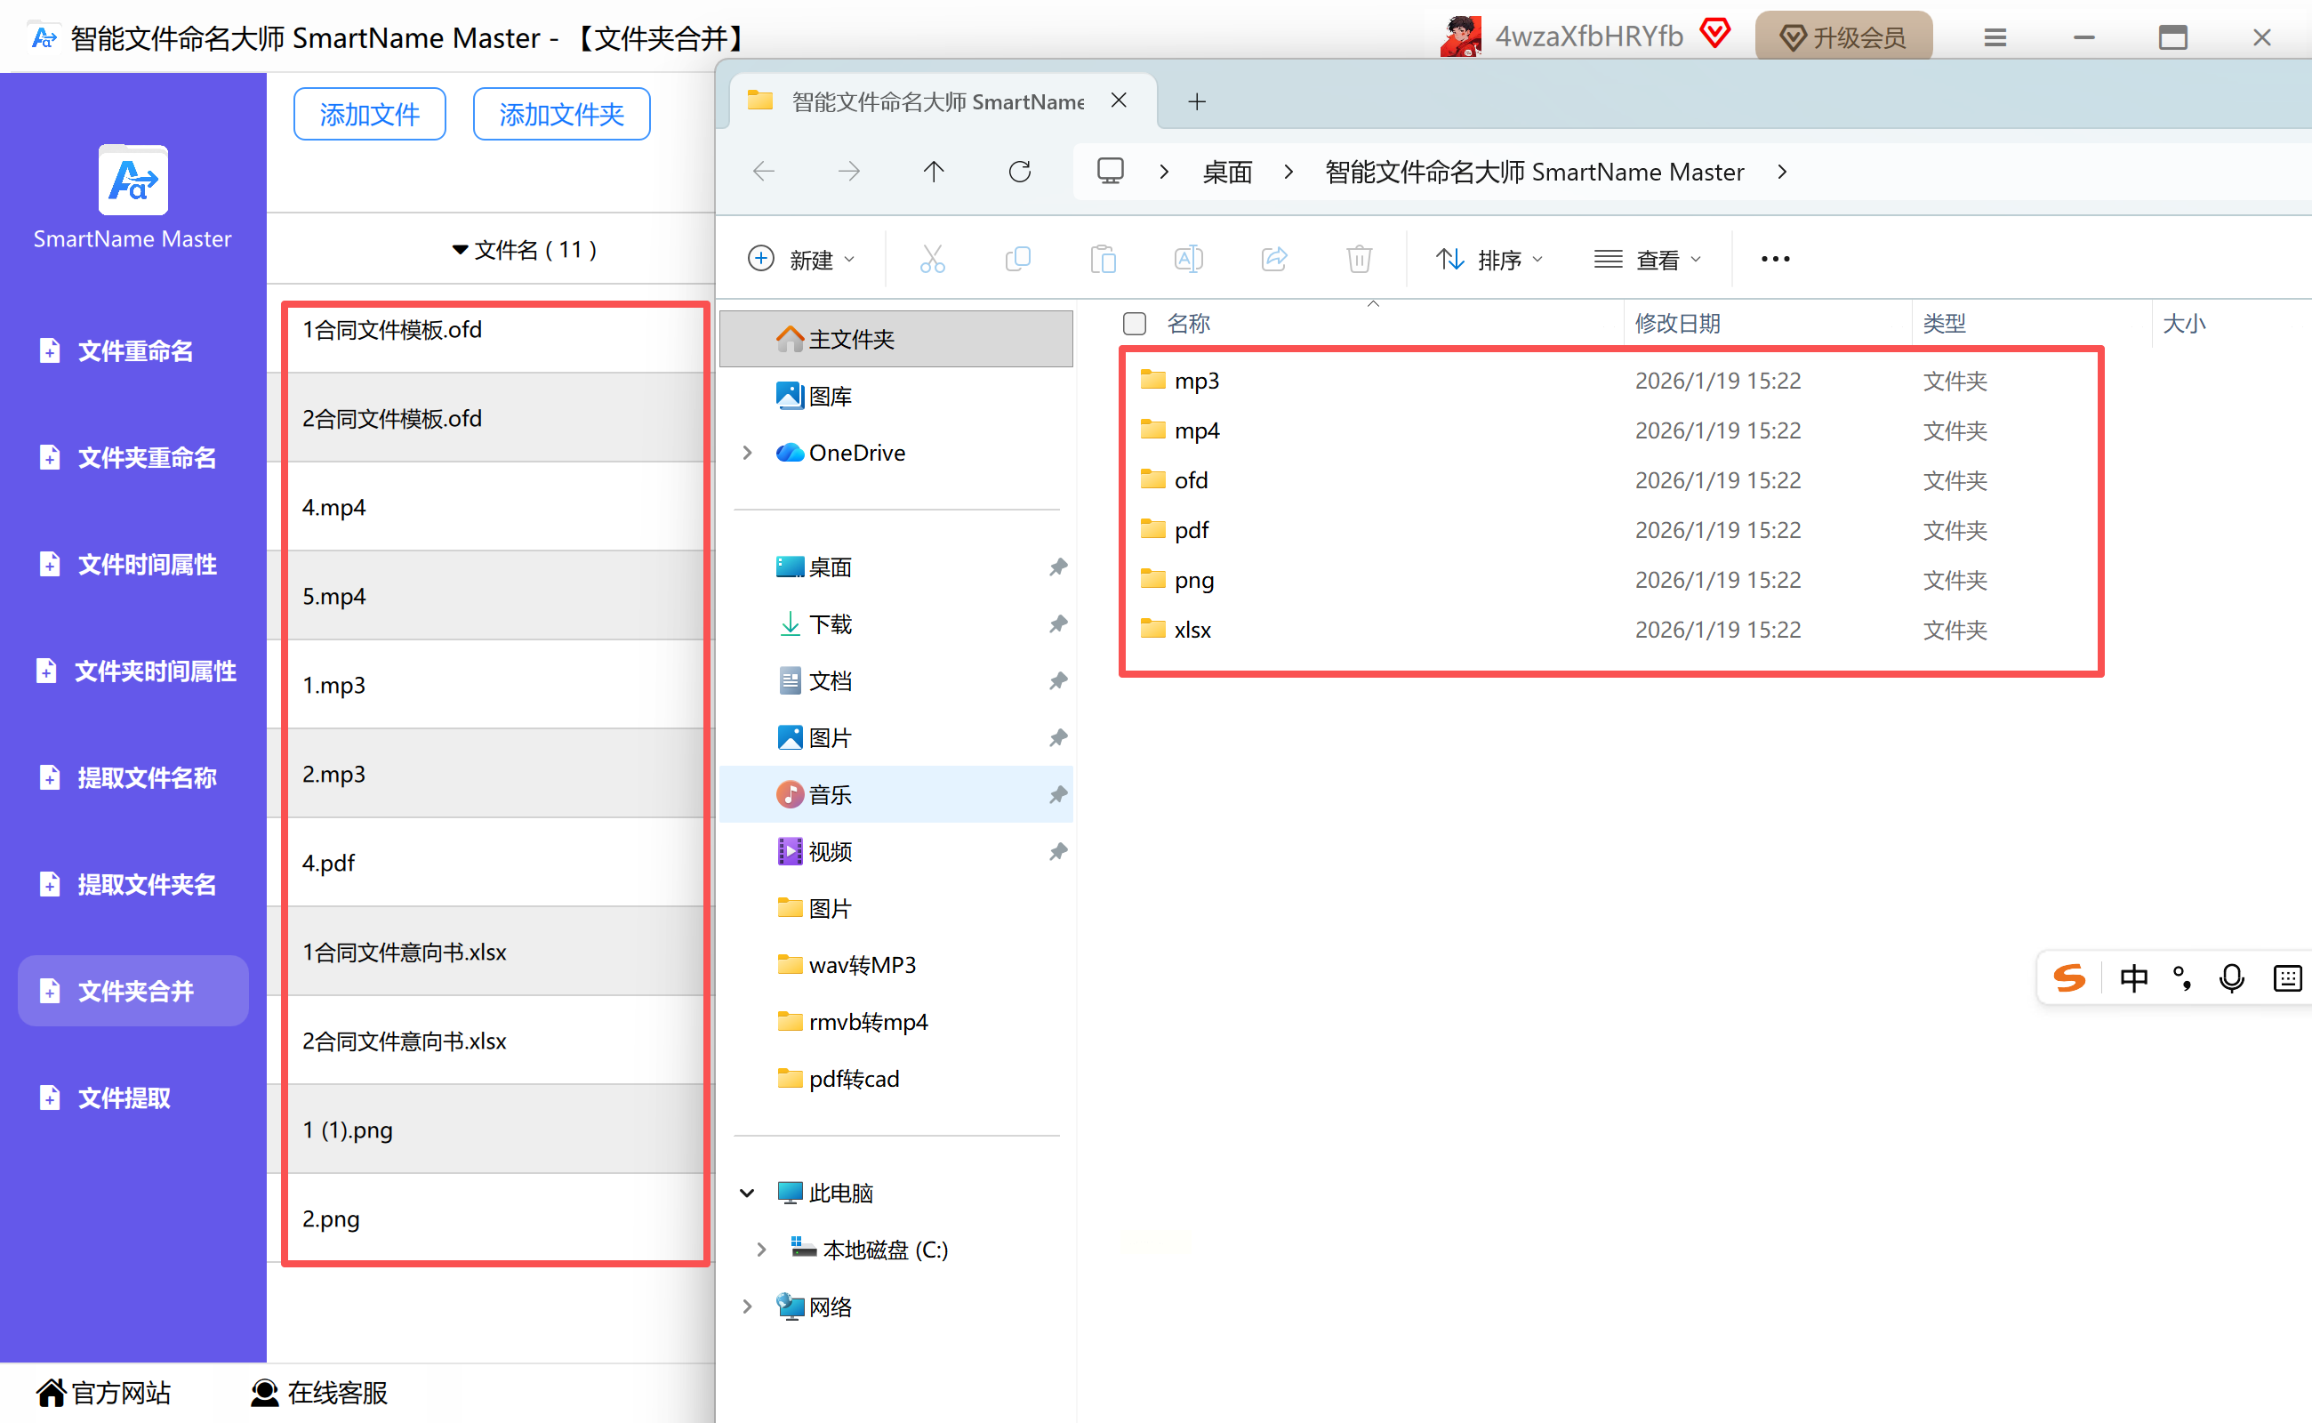
Task: Toggle the select-all checkbox beside 名称
Action: pyautogui.click(x=1134, y=324)
